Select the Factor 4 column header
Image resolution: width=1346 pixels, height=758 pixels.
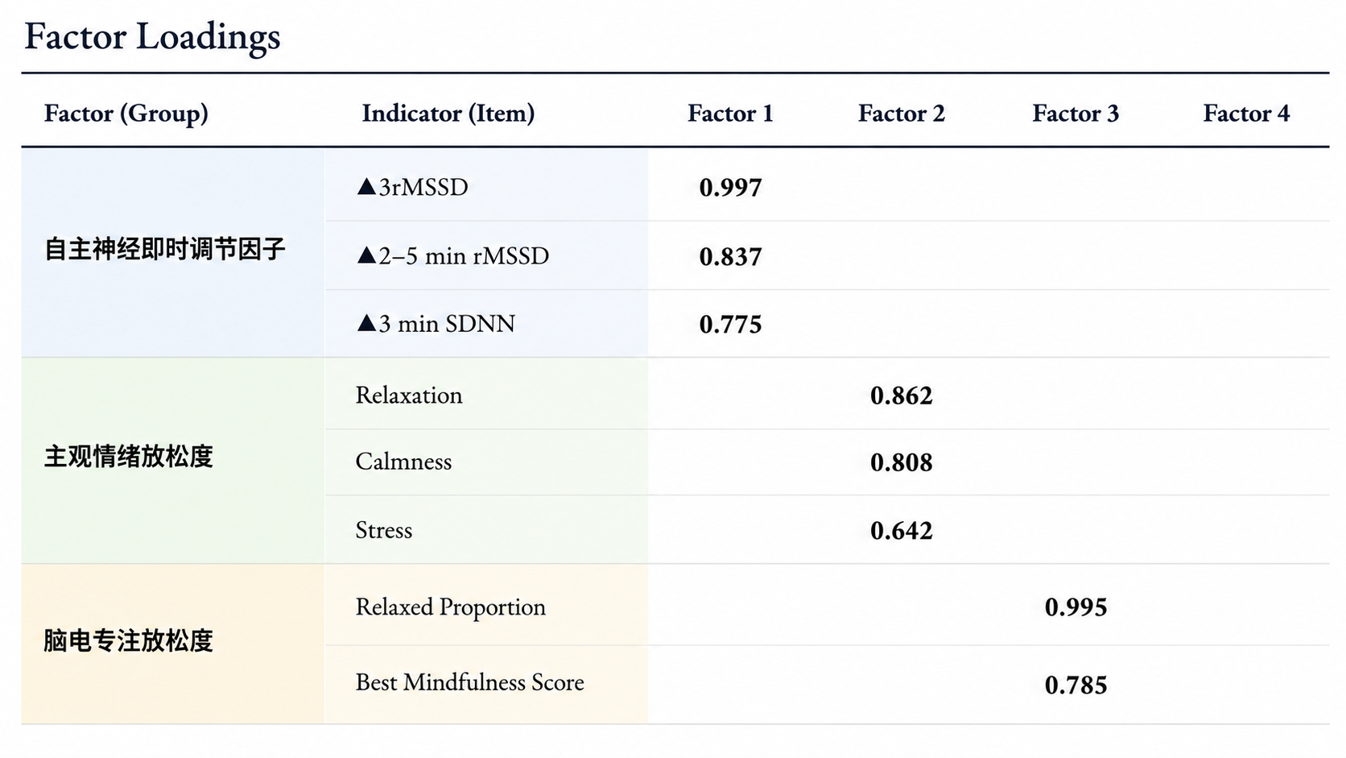point(1246,114)
